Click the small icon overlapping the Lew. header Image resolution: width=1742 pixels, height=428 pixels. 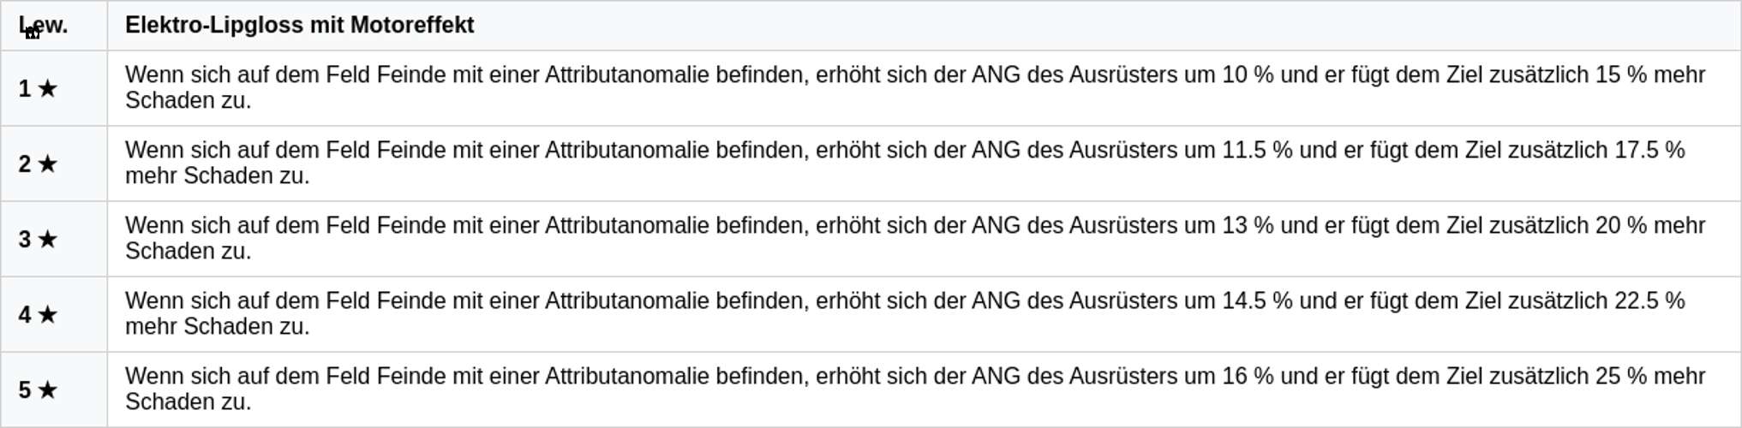33,33
